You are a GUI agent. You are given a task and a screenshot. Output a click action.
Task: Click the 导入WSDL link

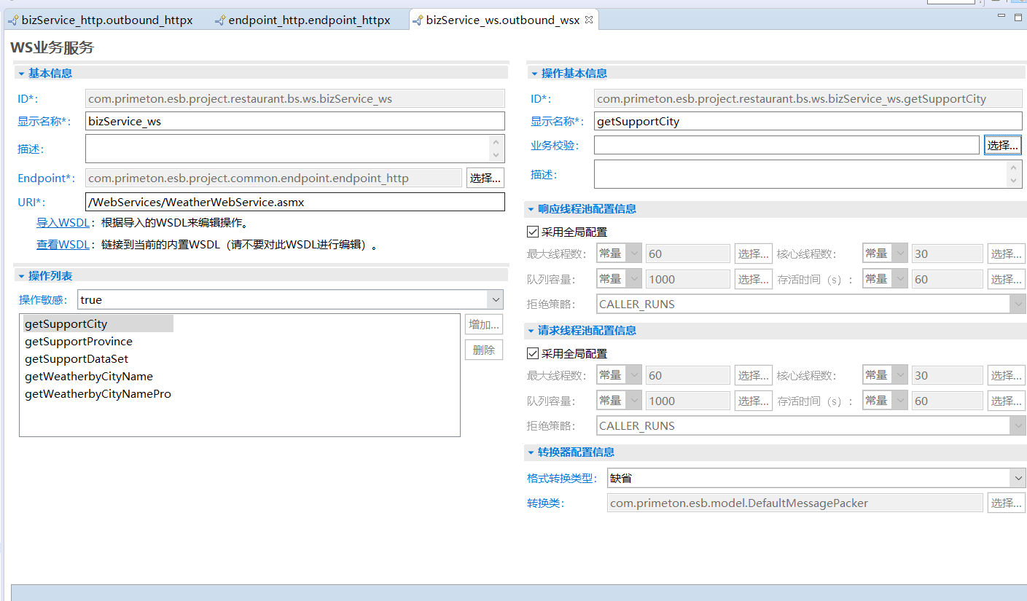(63, 223)
